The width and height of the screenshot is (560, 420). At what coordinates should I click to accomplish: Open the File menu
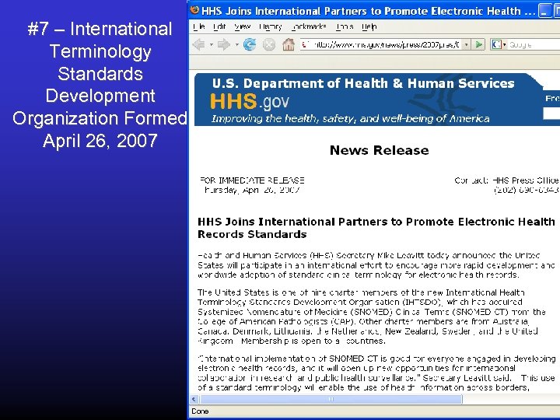tap(198, 26)
